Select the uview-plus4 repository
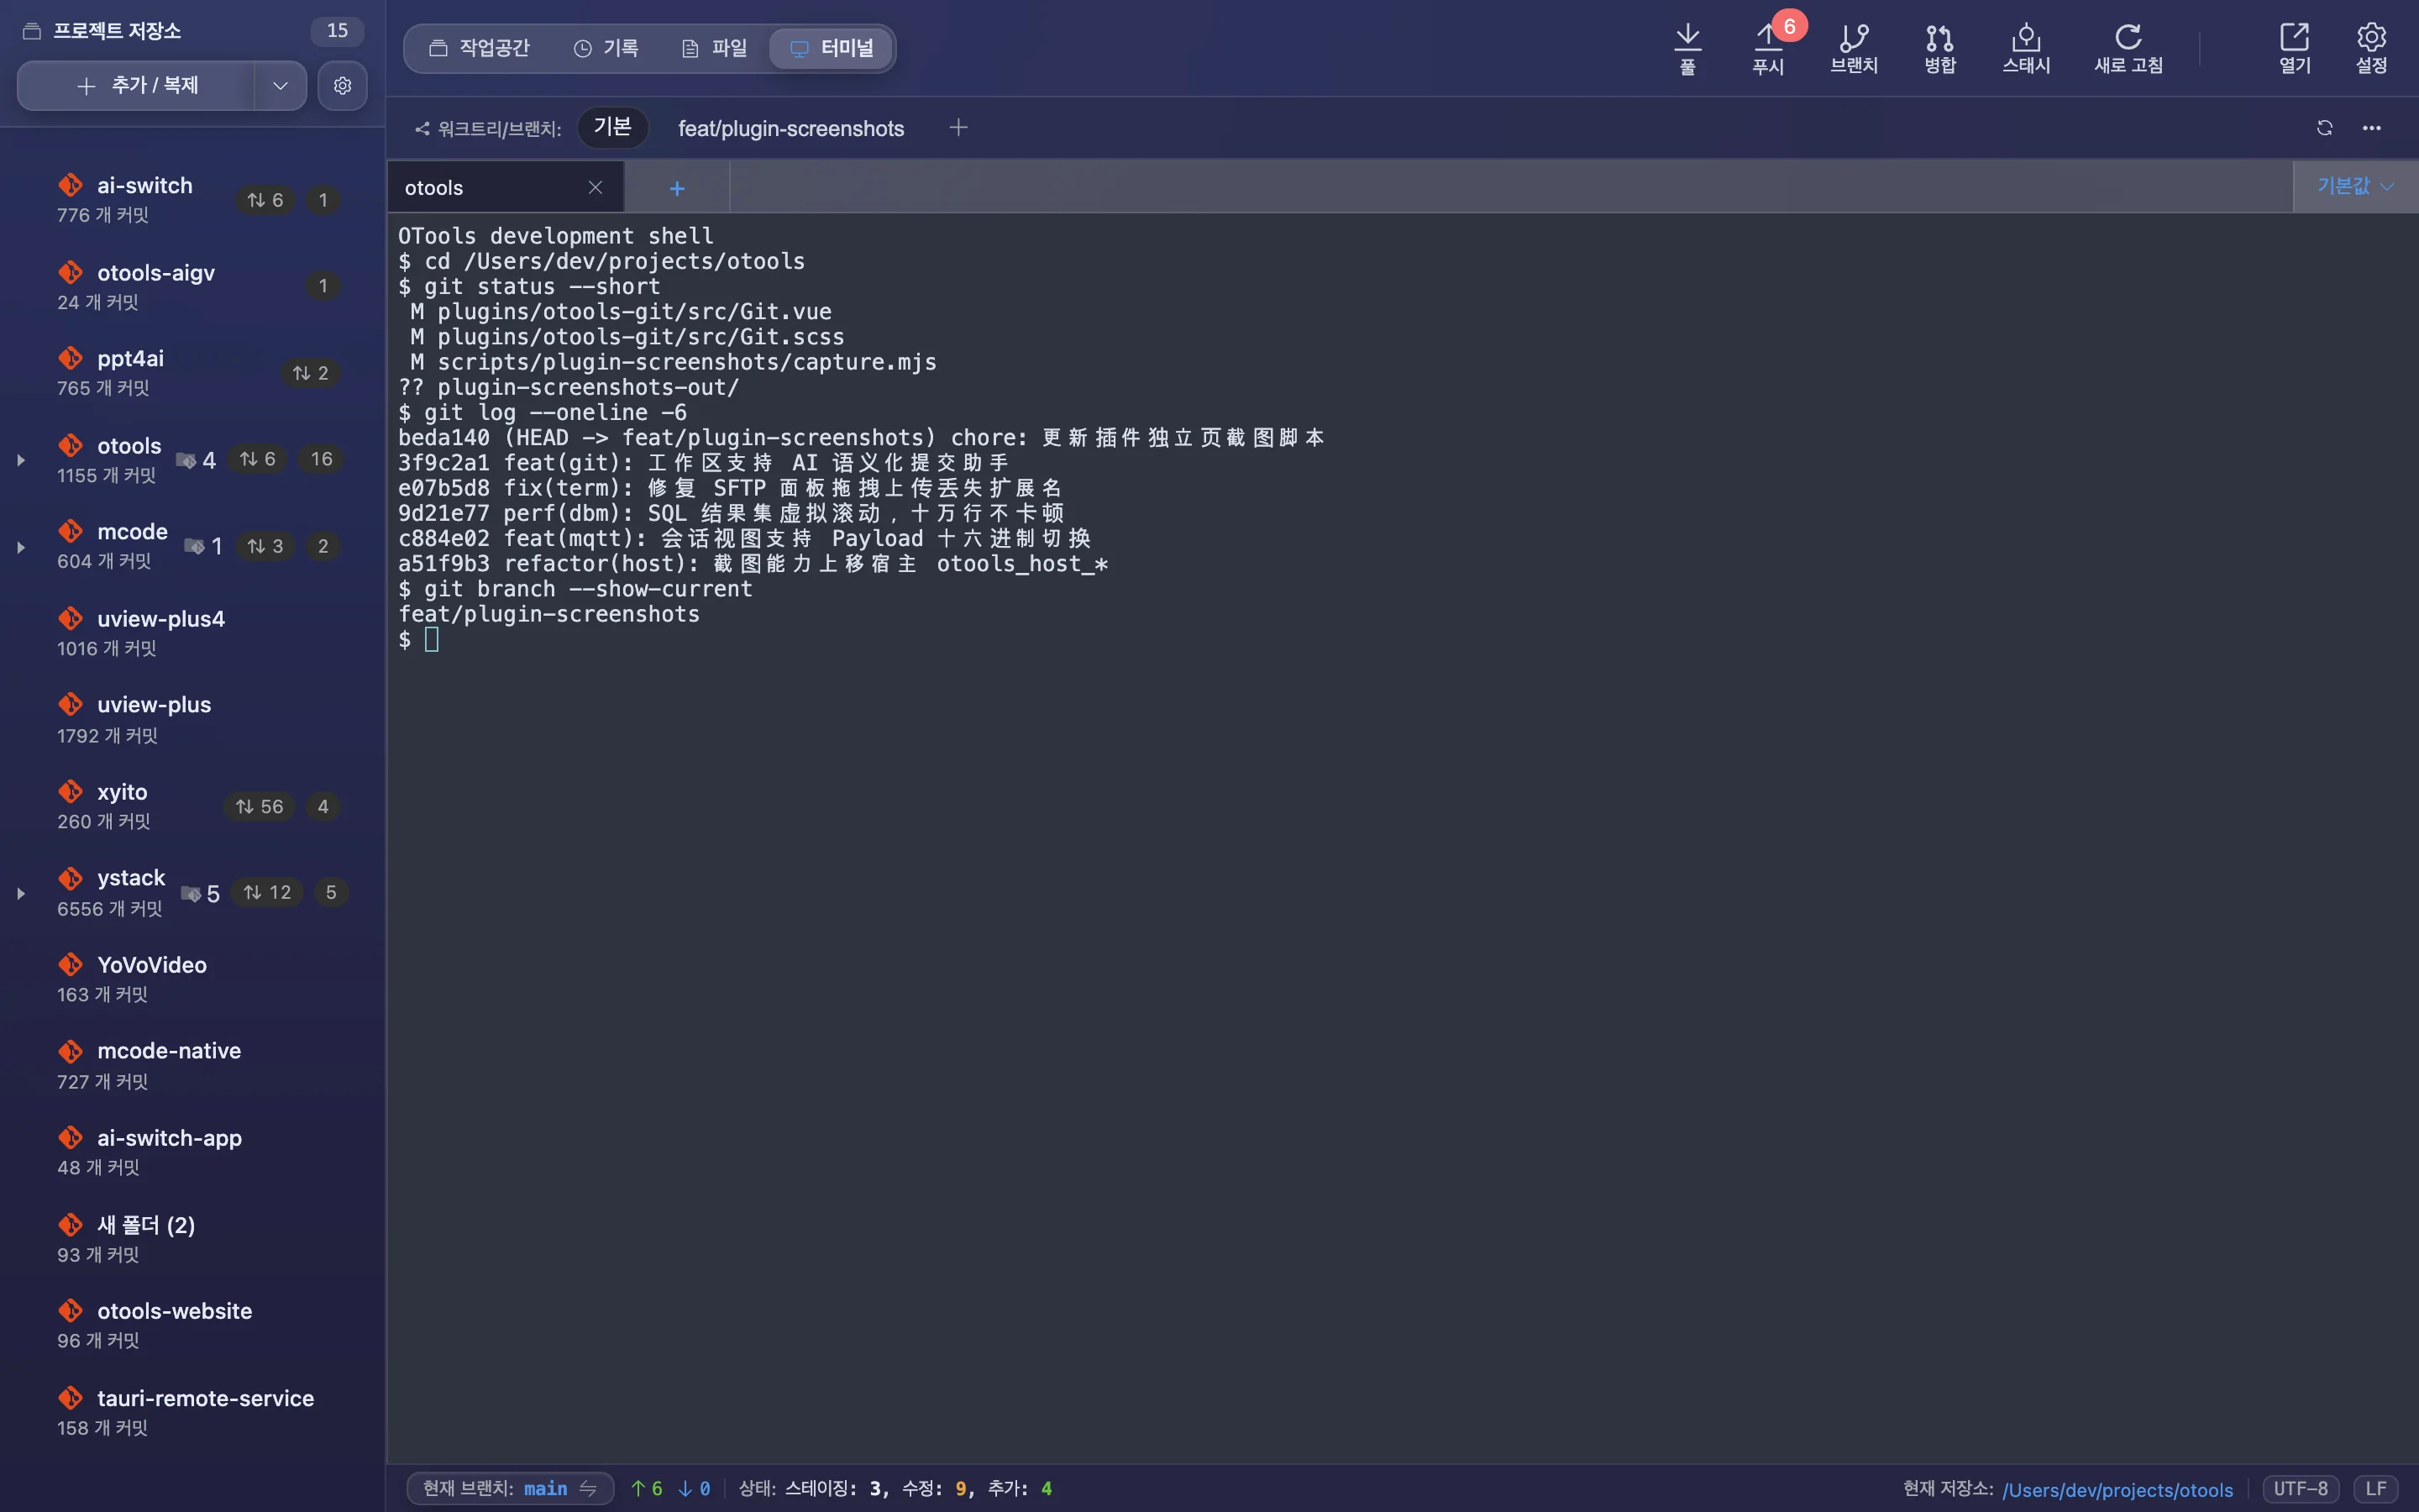Screen dimensions: 2419x1512 tap(192, 633)
